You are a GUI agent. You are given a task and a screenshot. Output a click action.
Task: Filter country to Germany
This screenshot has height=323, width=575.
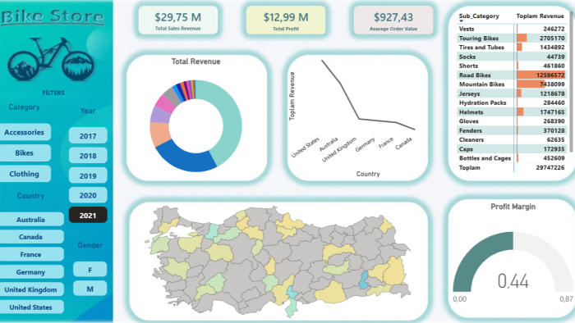tap(31, 272)
